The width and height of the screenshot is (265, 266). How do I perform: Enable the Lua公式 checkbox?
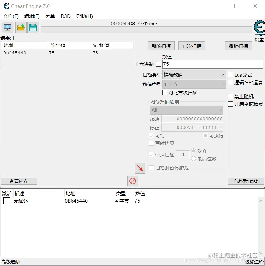point(230,74)
